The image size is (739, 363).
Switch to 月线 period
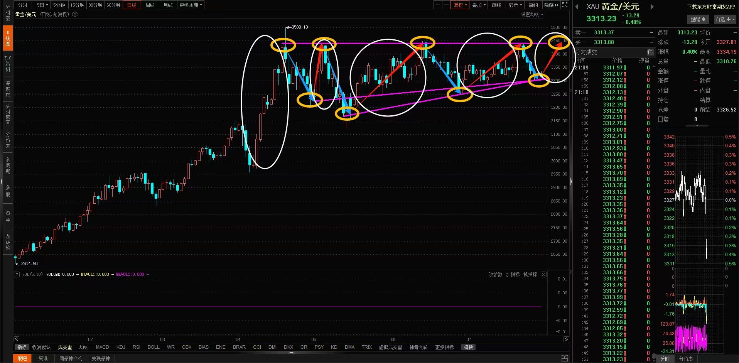coord(168,5)
